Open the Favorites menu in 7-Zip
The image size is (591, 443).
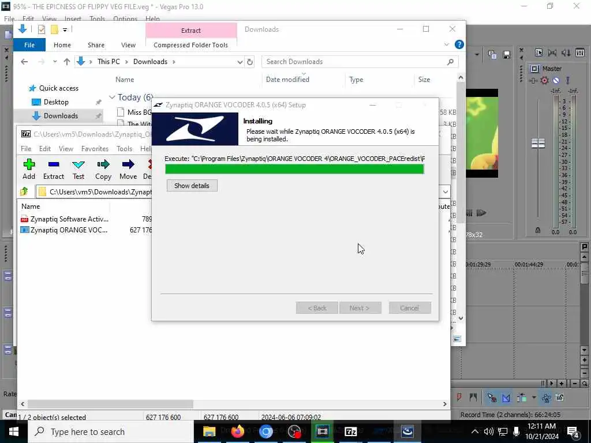coord(95,149)
